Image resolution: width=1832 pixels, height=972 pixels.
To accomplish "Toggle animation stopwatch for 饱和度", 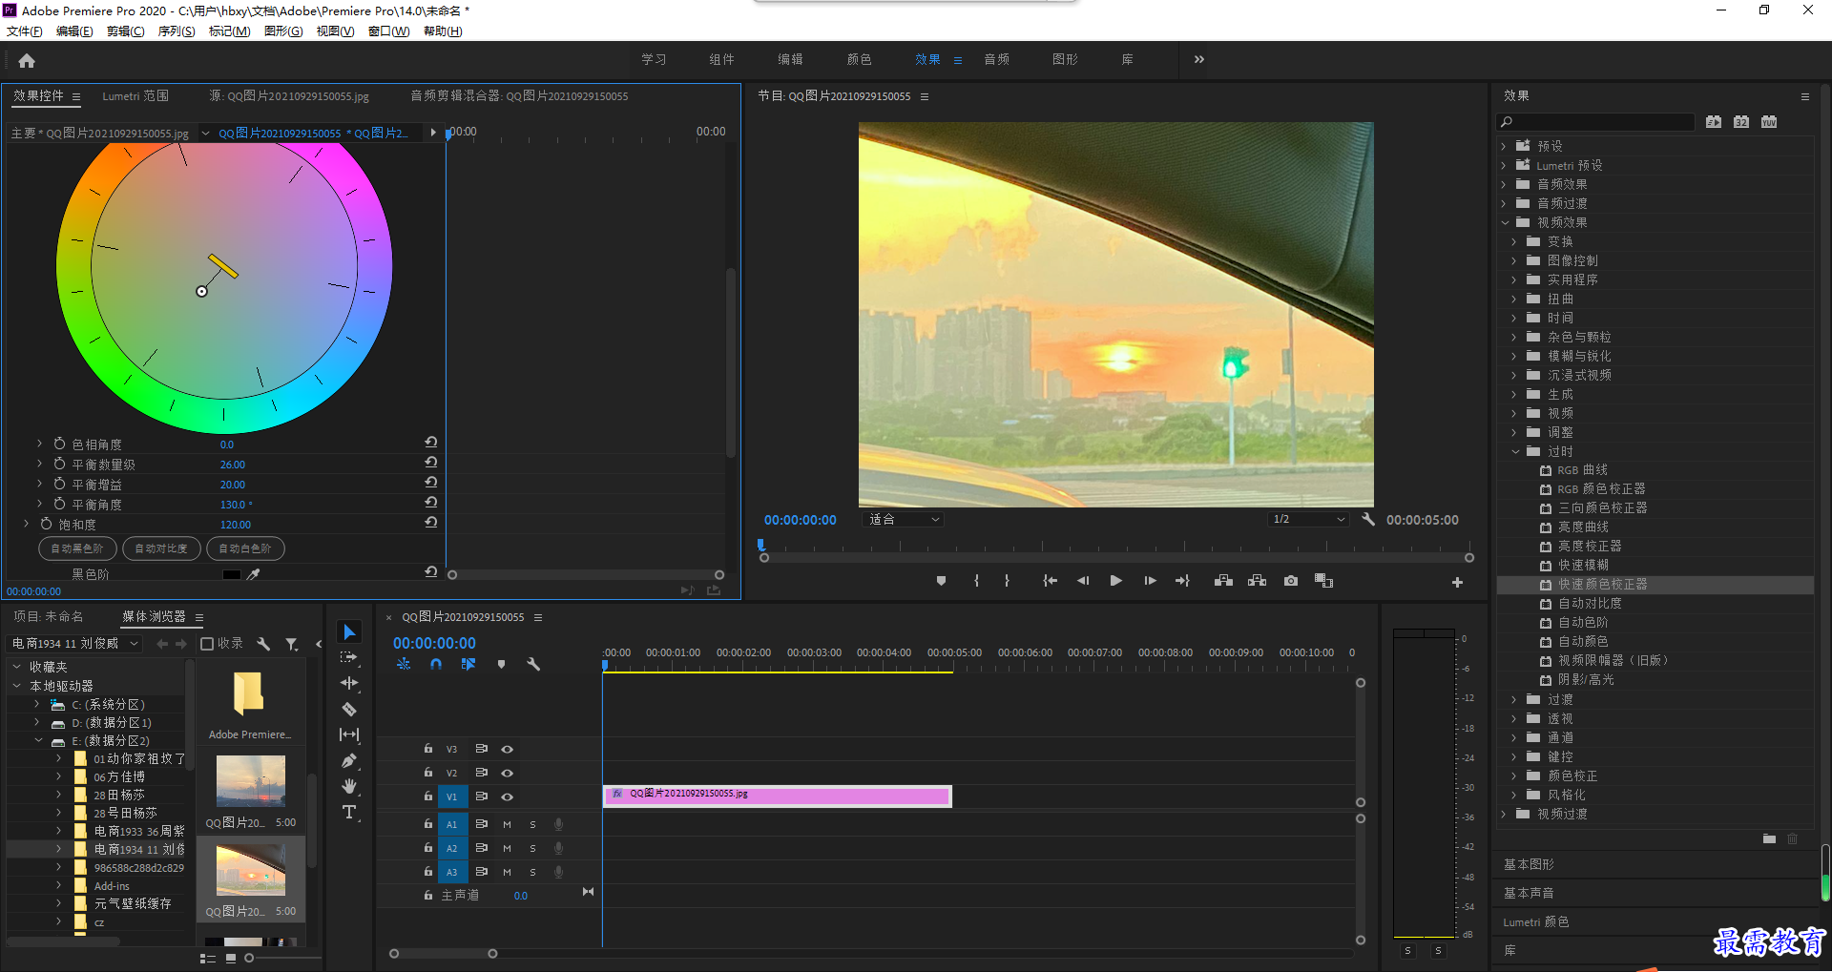I will tap(47, 524).
